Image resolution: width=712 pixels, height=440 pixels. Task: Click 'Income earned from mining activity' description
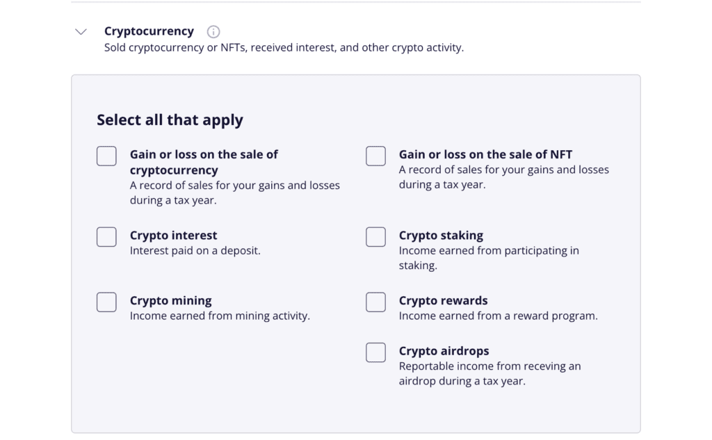coord(220,316)
